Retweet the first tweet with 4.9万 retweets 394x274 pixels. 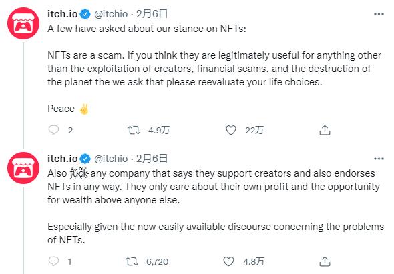click(x=134, y=130)
